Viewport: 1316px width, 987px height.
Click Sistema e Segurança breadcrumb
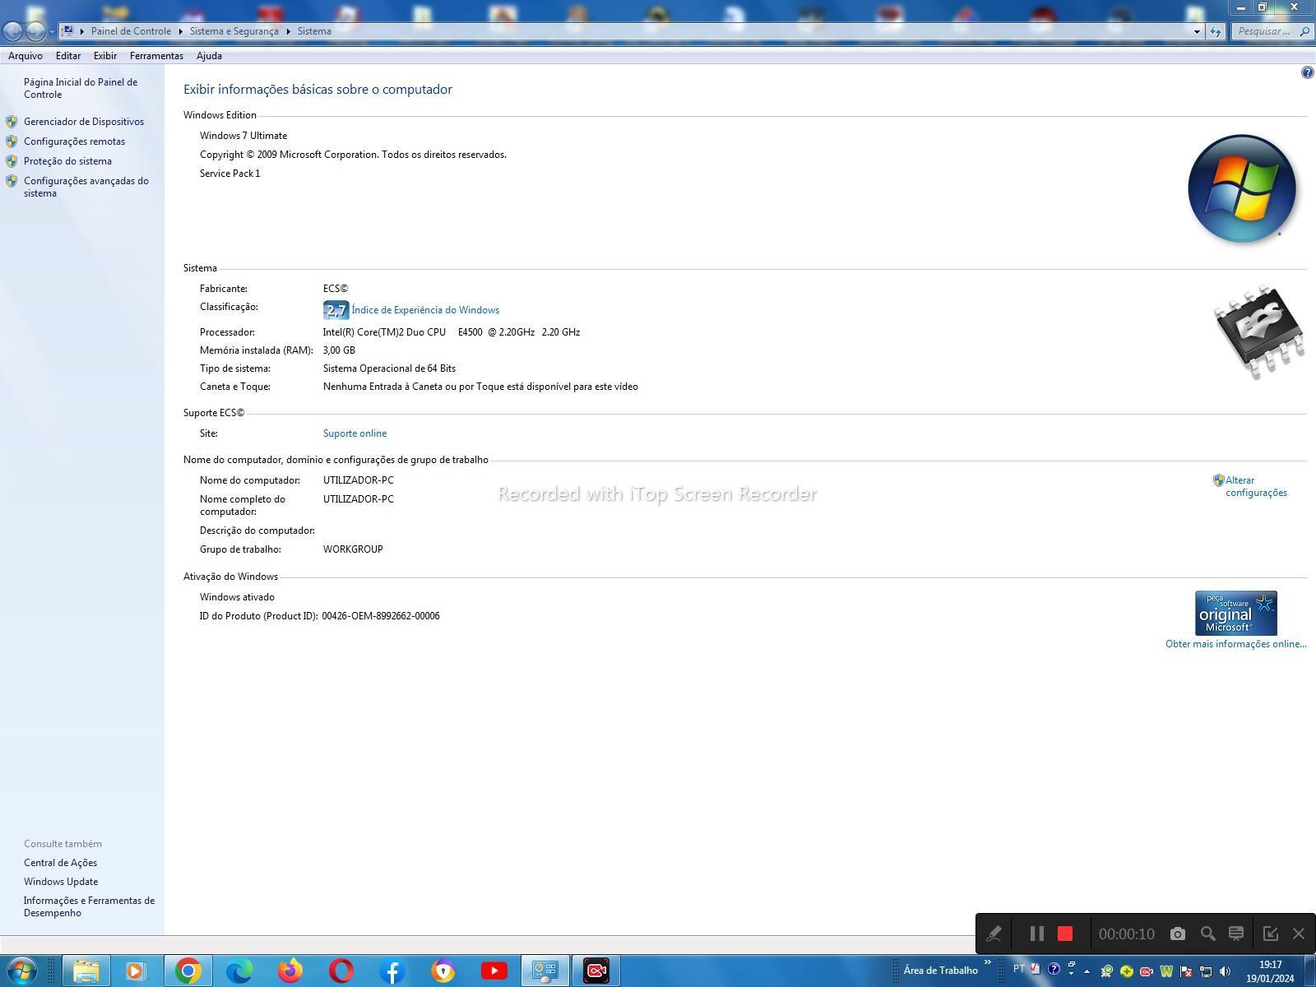coord(234,31)
